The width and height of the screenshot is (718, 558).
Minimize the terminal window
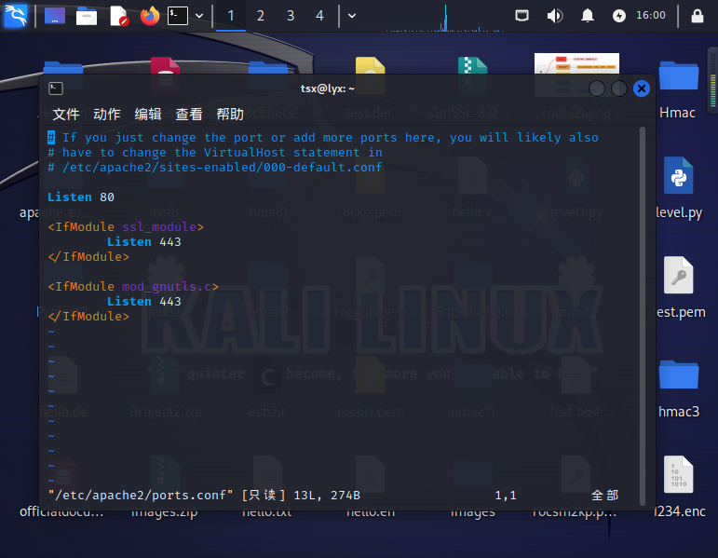tap(597, 88)
